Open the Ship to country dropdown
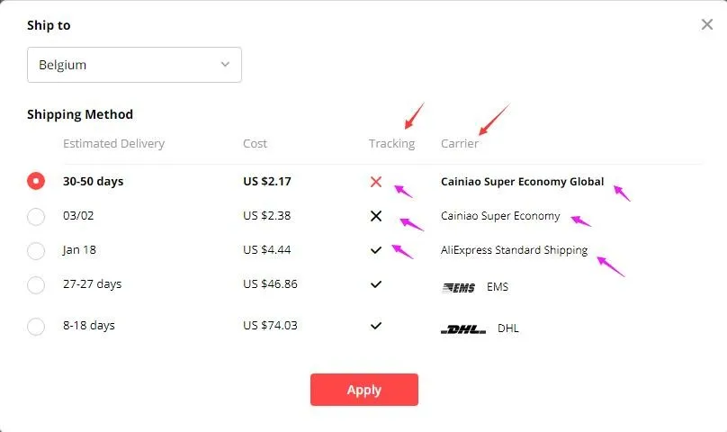Screen dimensions: 727x432 tap(134, 65)
